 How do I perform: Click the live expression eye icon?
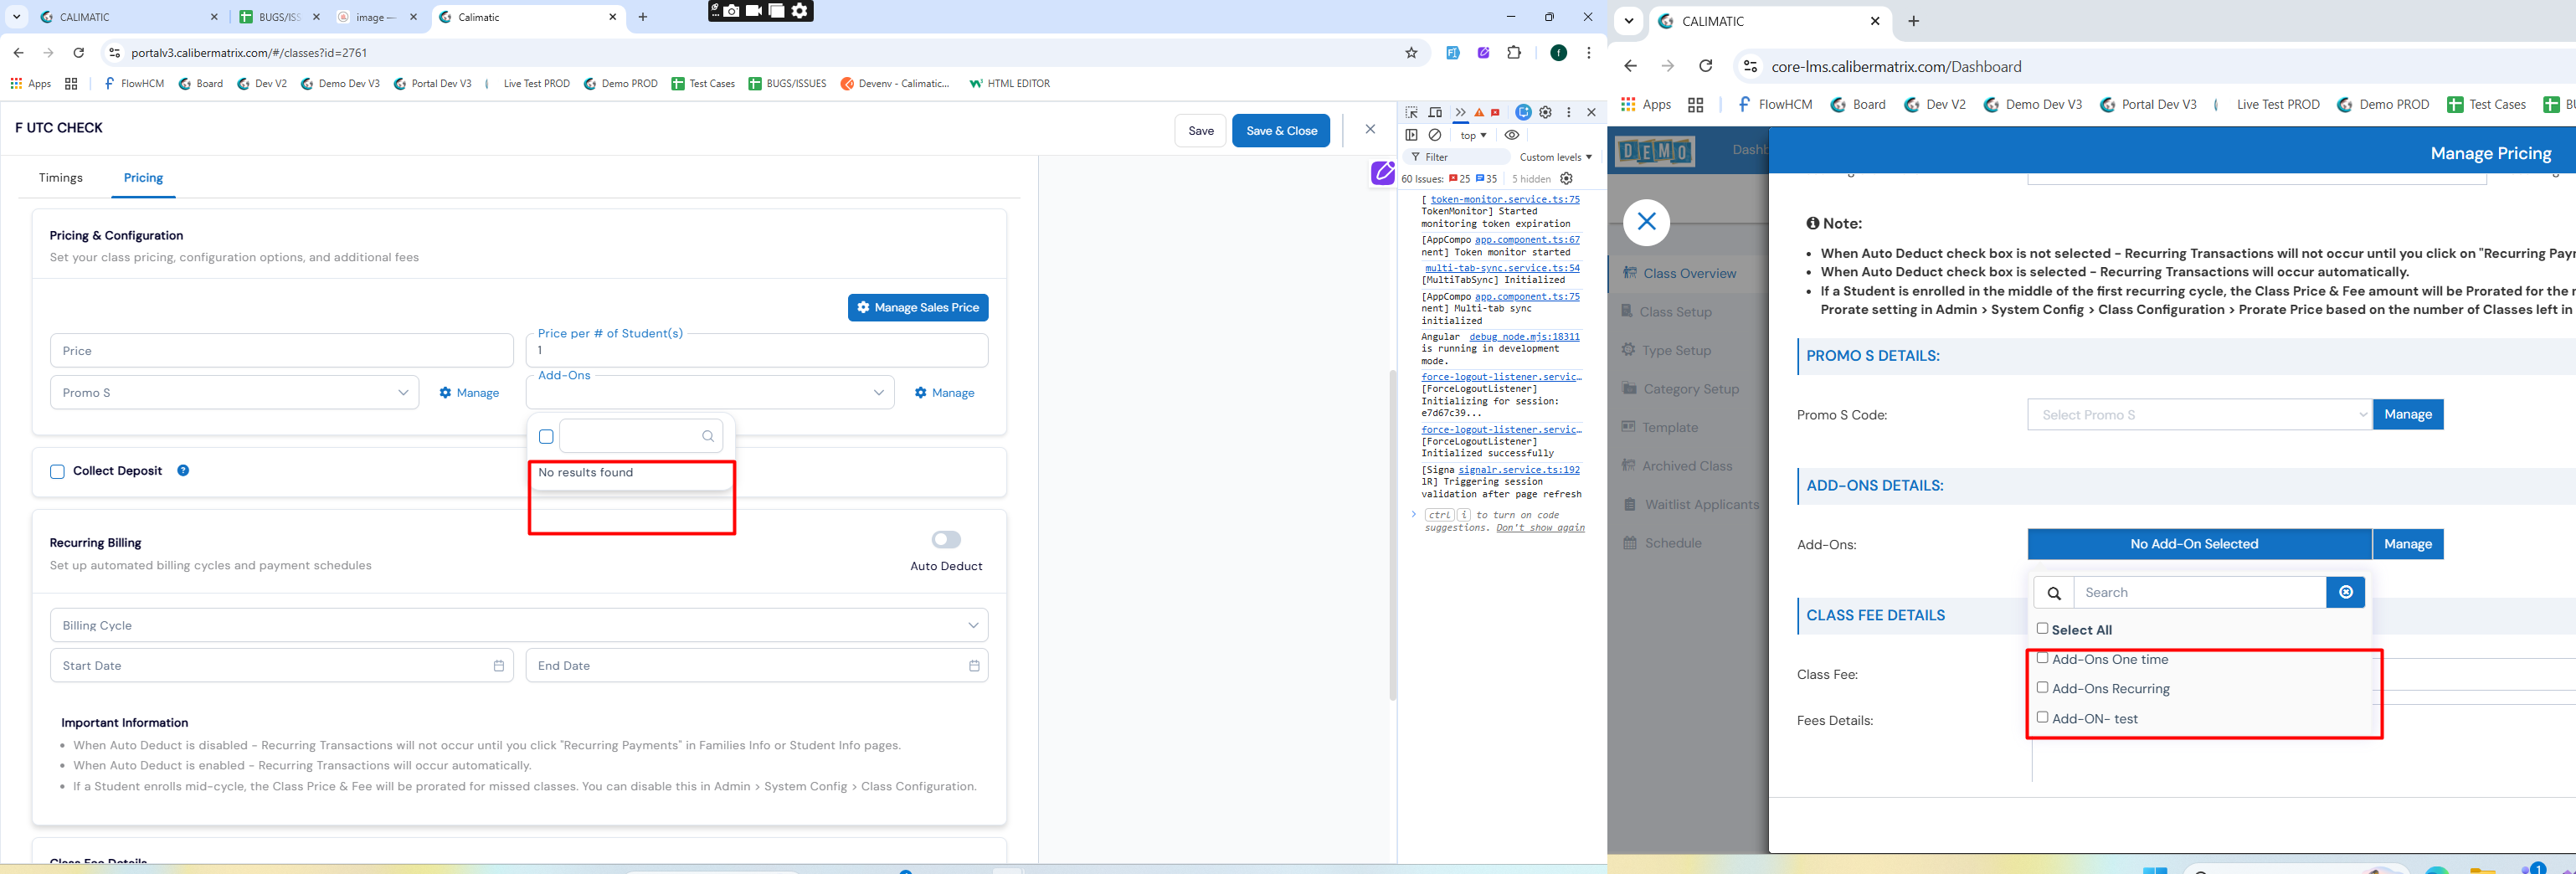tap(1511, 135)
